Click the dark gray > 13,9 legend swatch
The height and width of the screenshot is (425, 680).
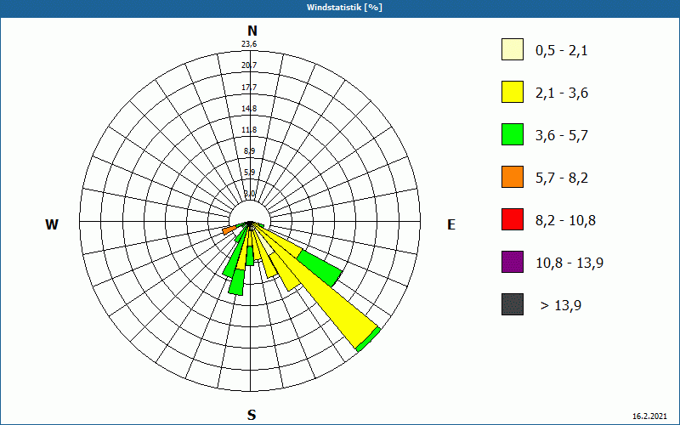(513, 304)
